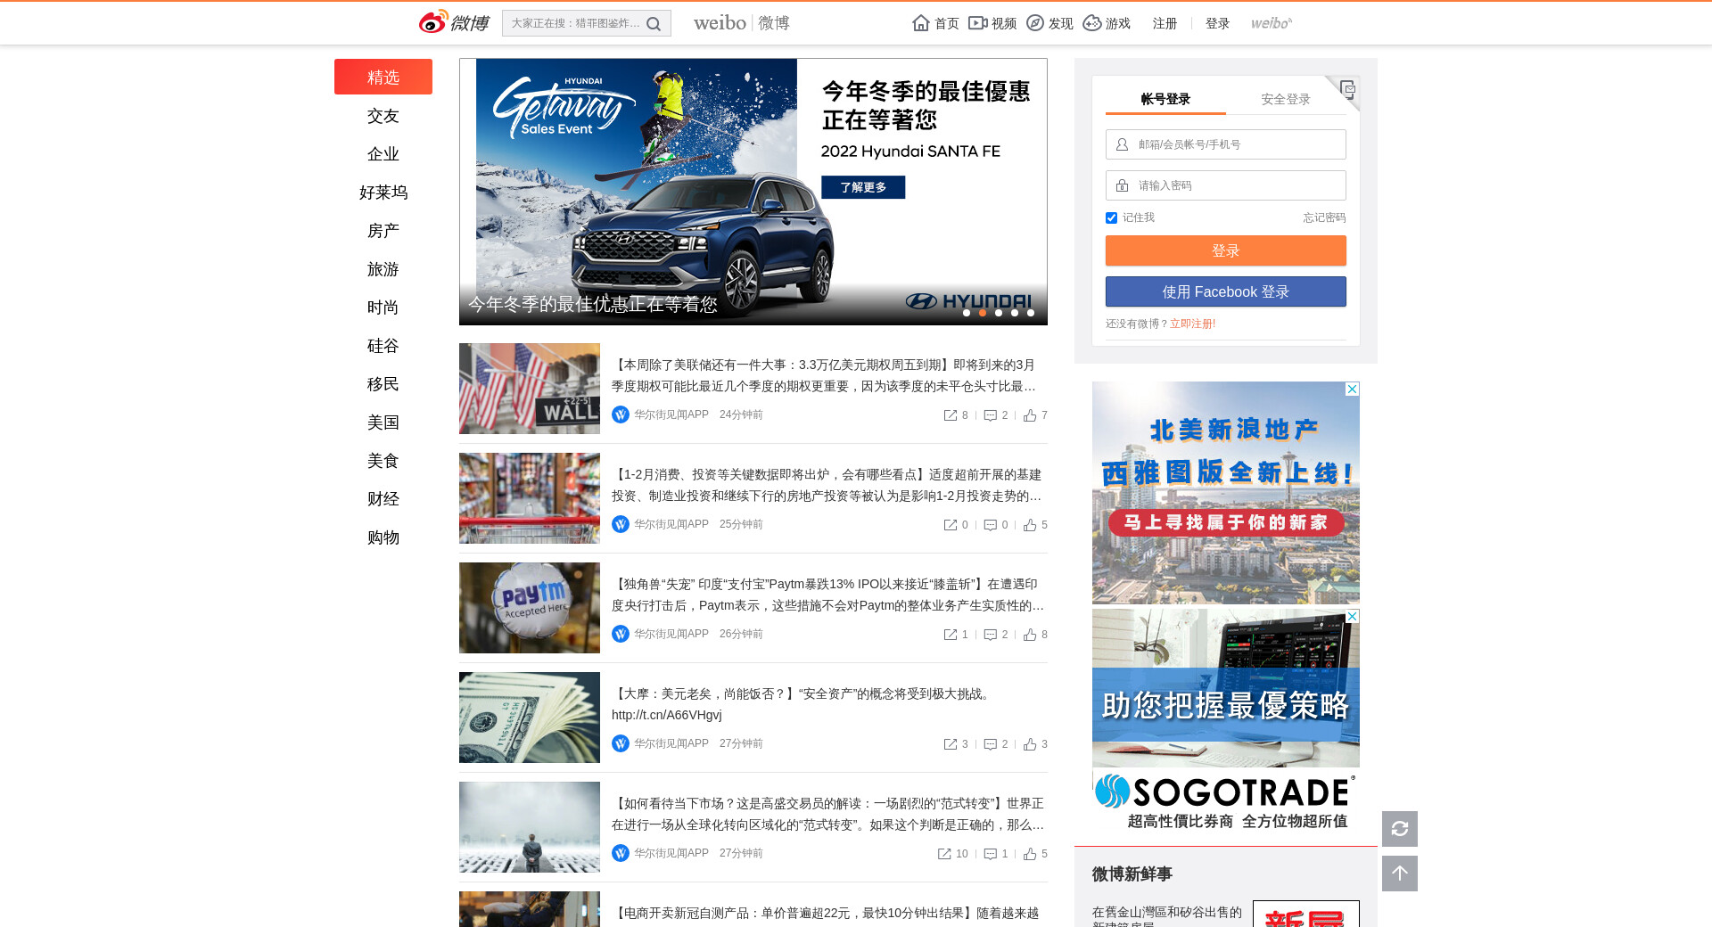The width and height of the screenshot is (1712, 927).
Task: Switch to the 安全登录 tab
Action: point(1285,99)
